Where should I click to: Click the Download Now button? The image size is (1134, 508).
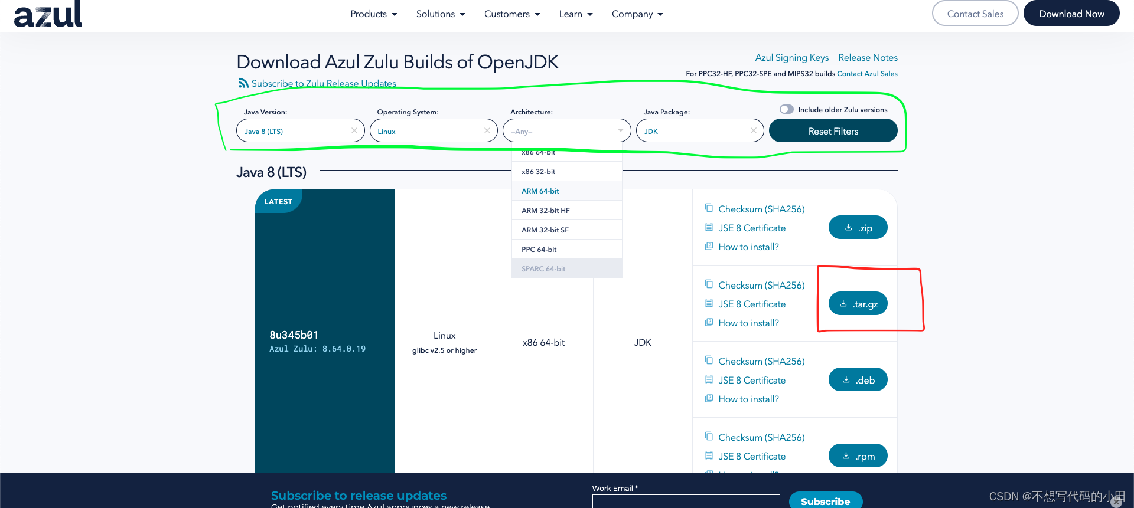pyautogui.click(x=1071, y=14)
